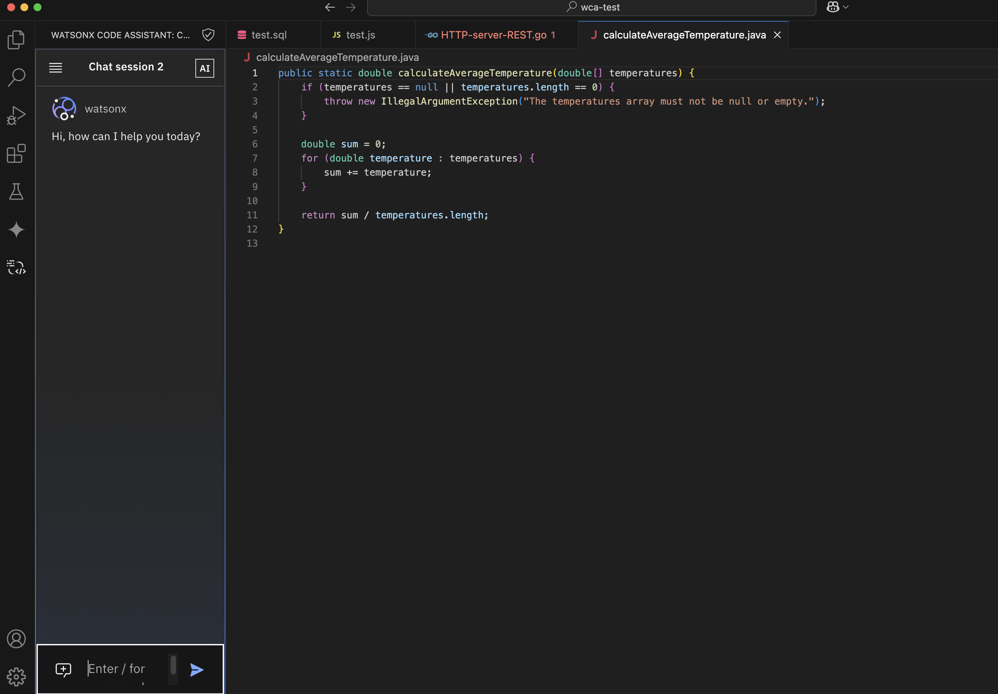
Task: Switch to the HTTP-server-REST.go tab
Action: coord(497,35)
